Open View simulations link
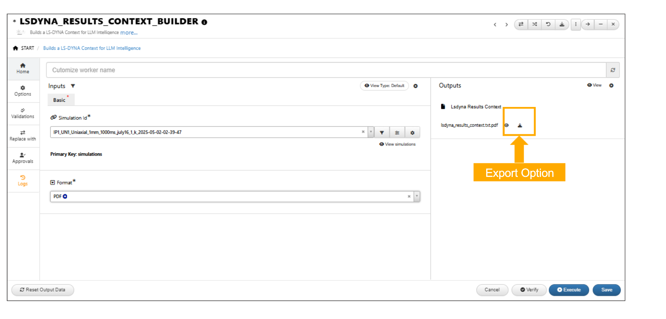666x319 pixels. (397, 144)
